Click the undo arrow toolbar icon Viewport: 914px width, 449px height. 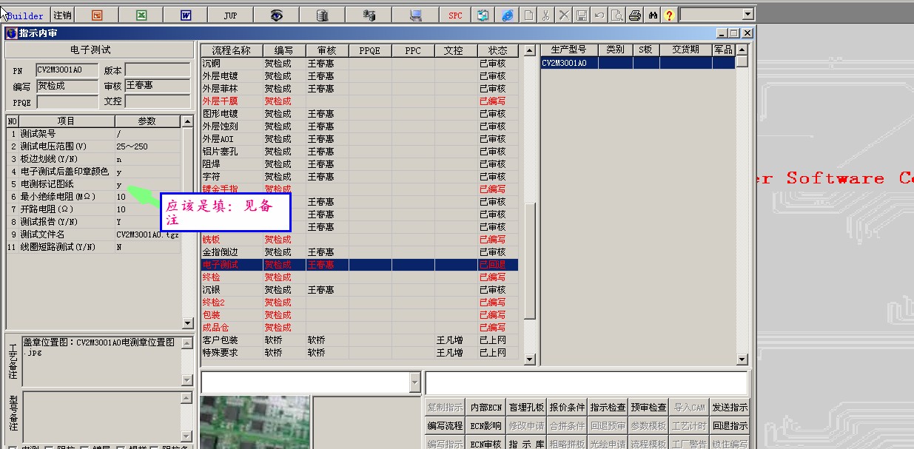[599, 15]
